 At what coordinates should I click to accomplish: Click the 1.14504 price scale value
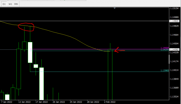click(x=174, y=44)
